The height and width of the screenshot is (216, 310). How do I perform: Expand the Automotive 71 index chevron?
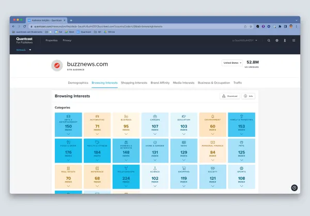tap(97, 134)
